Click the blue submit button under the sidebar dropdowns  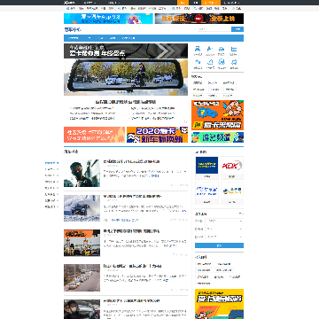219,245
